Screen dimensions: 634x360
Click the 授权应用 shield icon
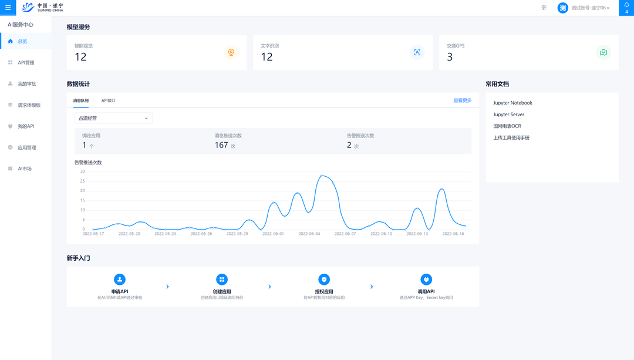tap(324, 280)
